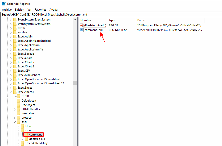Collapse the Open tree node

[x=19, y=130]
